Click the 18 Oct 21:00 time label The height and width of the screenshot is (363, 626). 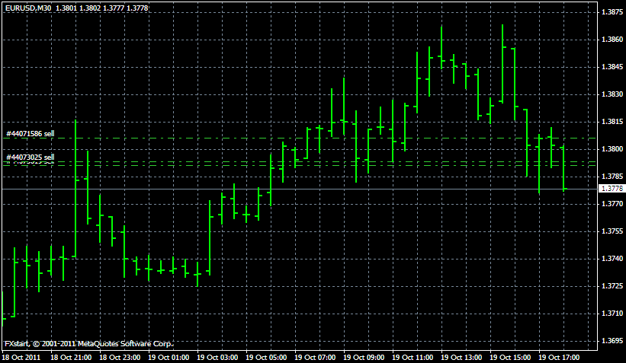(x=71, y=358)
